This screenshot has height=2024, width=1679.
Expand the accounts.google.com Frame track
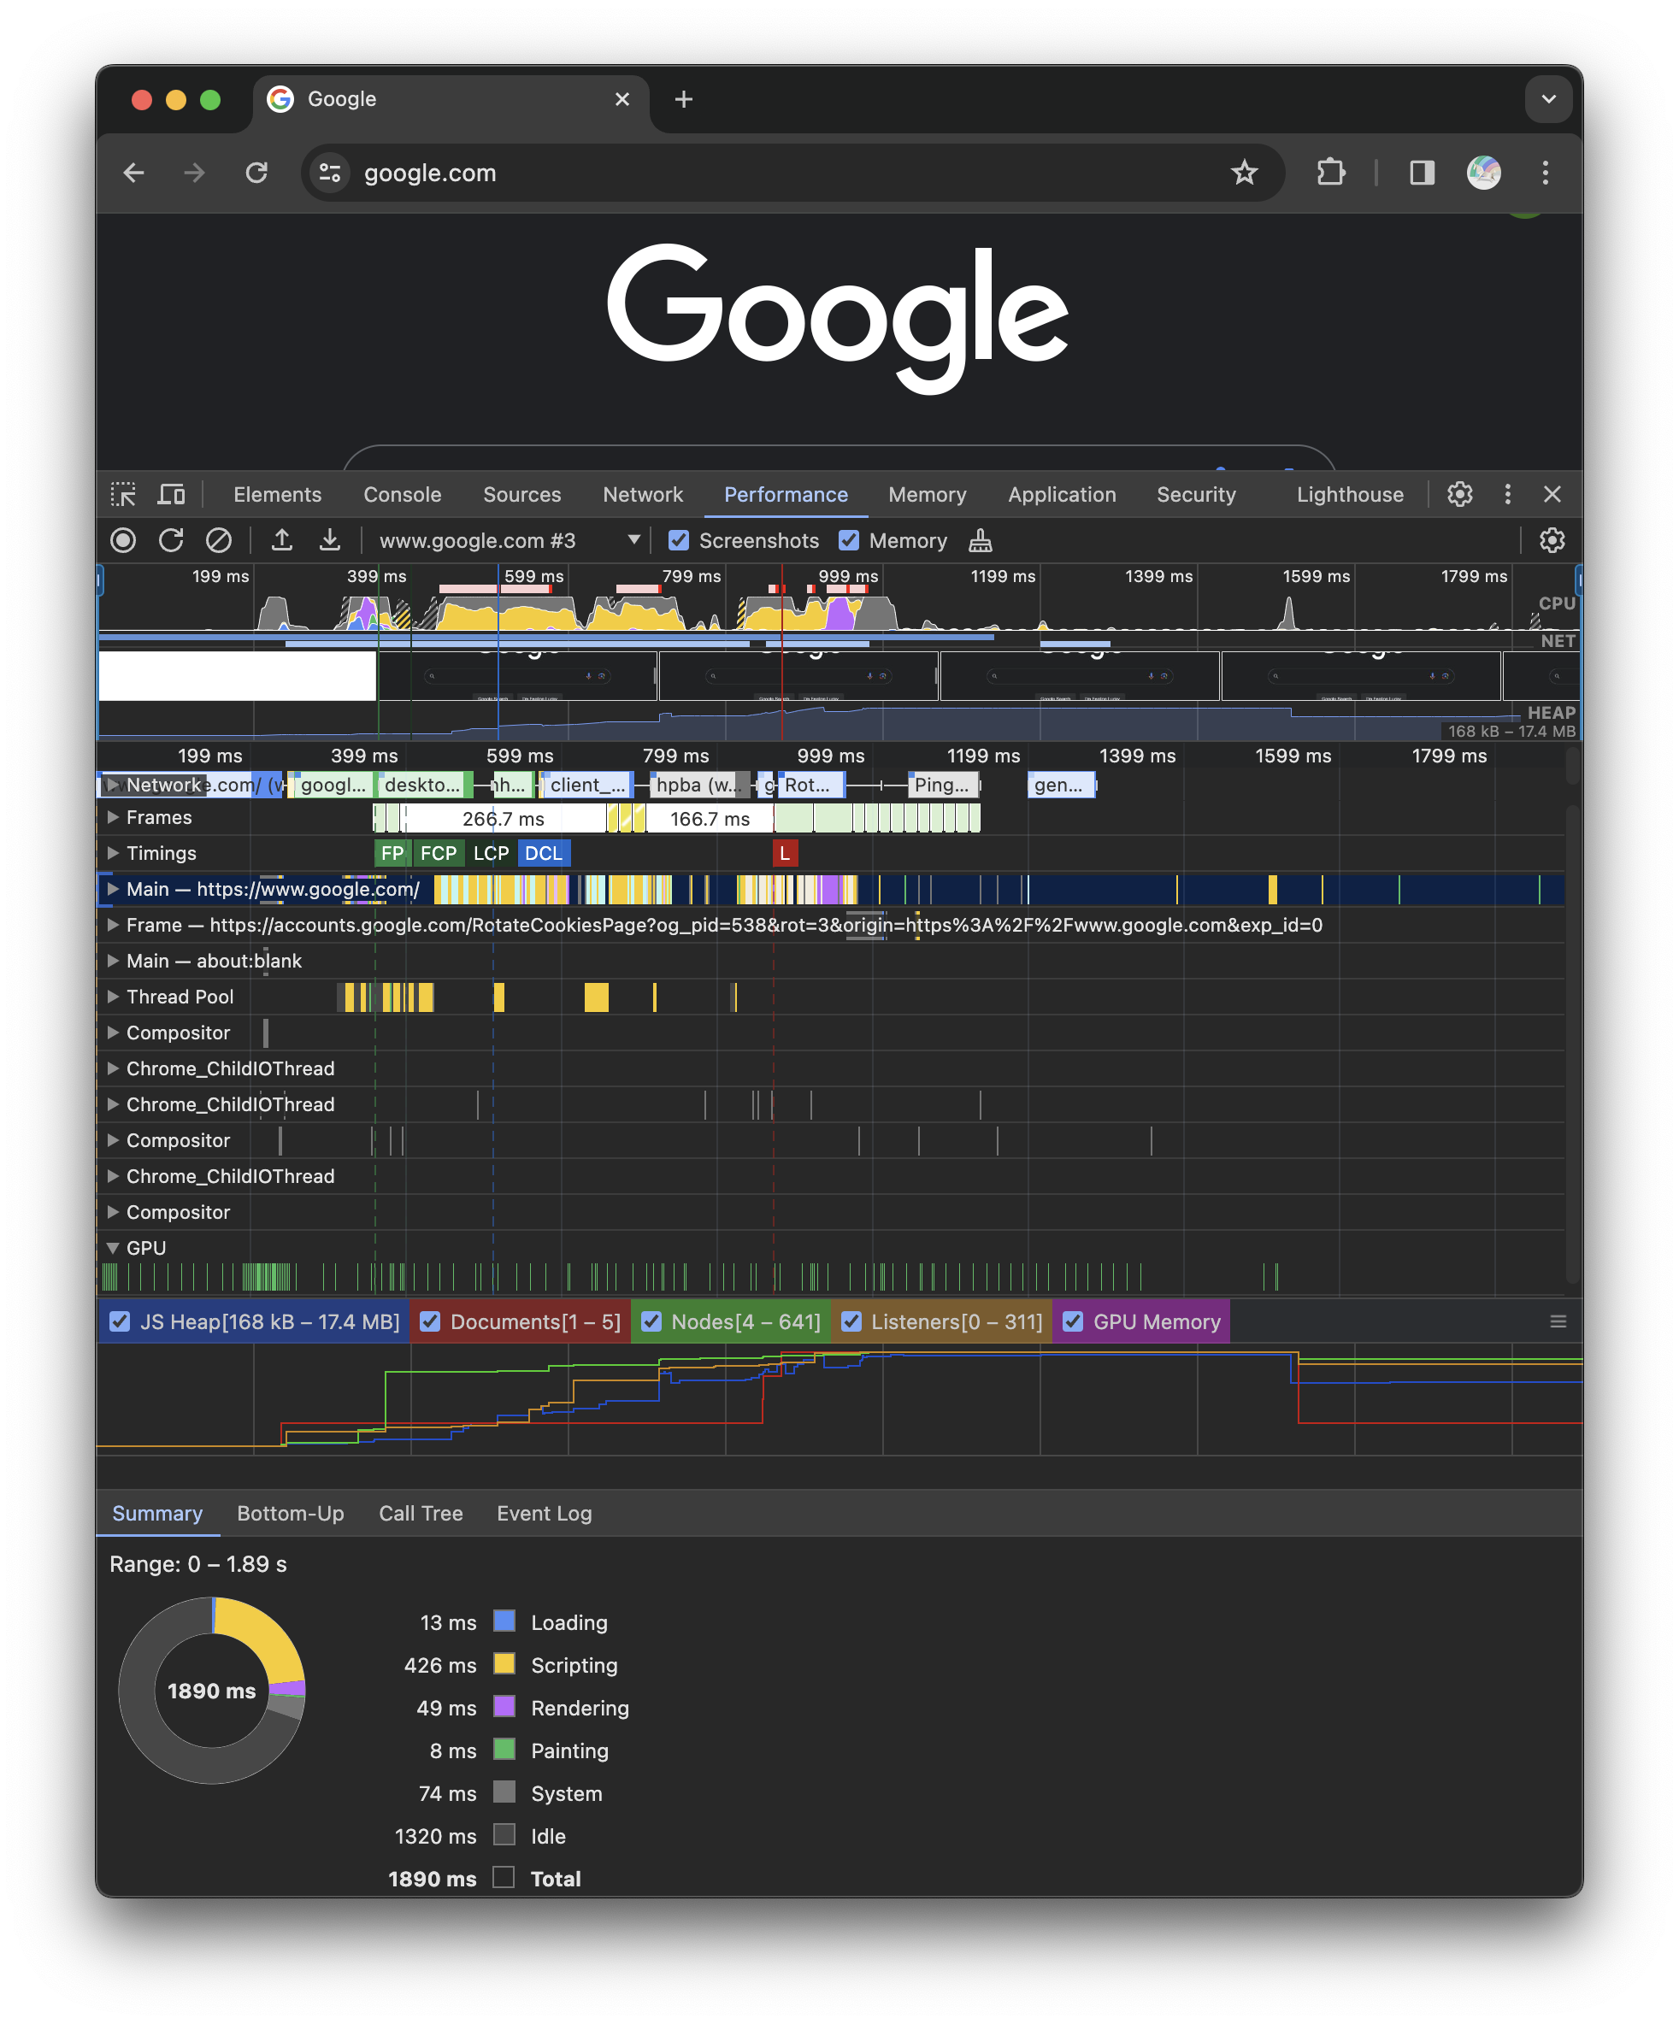pos(113,926)
